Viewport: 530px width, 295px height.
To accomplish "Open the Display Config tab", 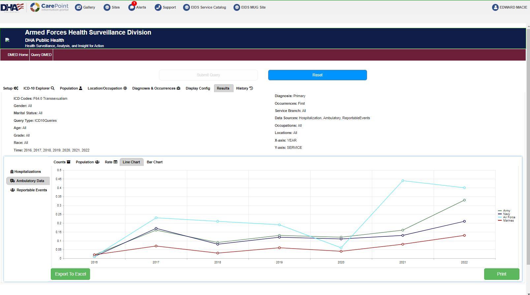I will [198, 88].
